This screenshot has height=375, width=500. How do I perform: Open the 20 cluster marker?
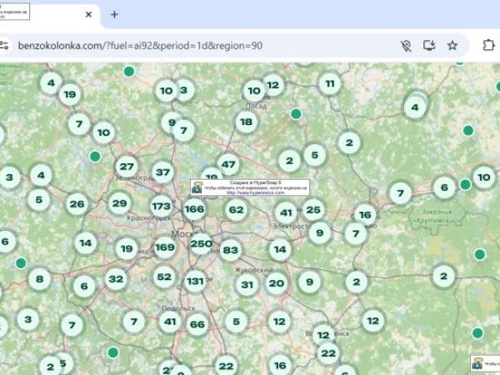(x=277, y=283)
